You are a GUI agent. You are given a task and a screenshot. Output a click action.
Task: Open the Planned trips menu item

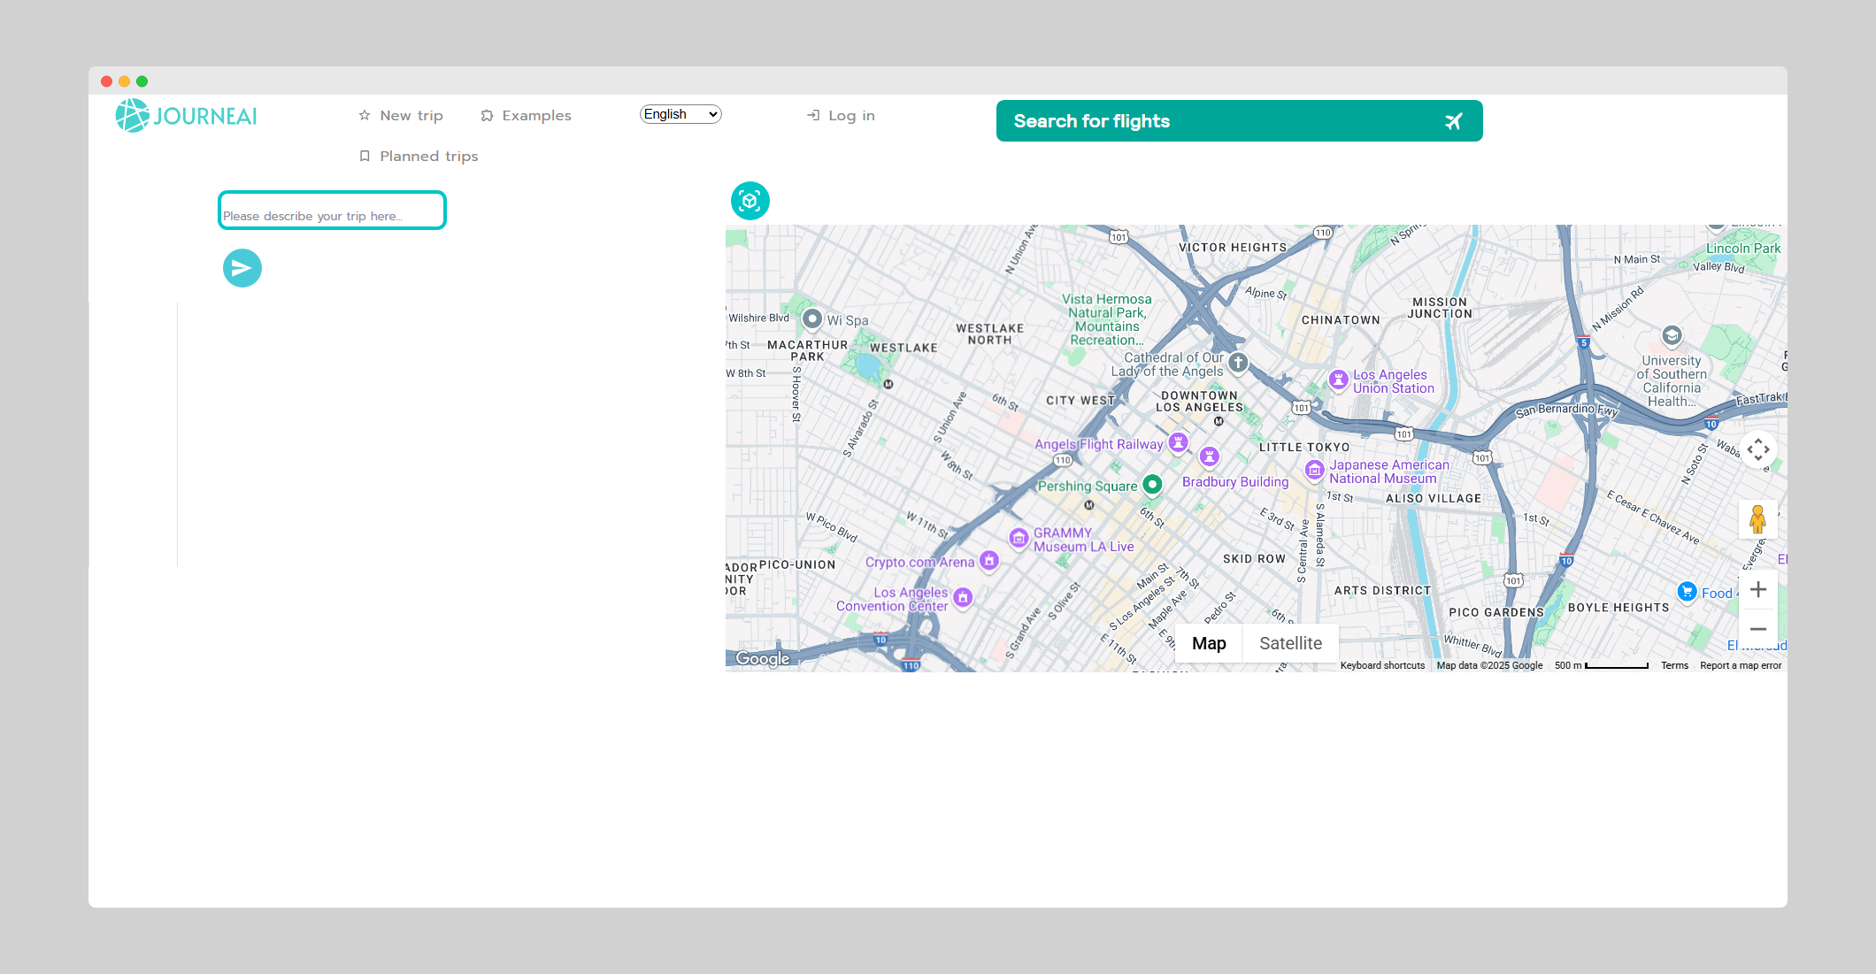tap(419, 157)
